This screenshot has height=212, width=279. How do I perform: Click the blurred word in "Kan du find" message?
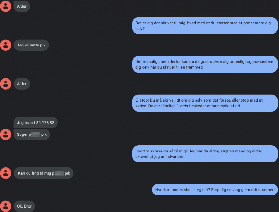click(x=59, y=173)
